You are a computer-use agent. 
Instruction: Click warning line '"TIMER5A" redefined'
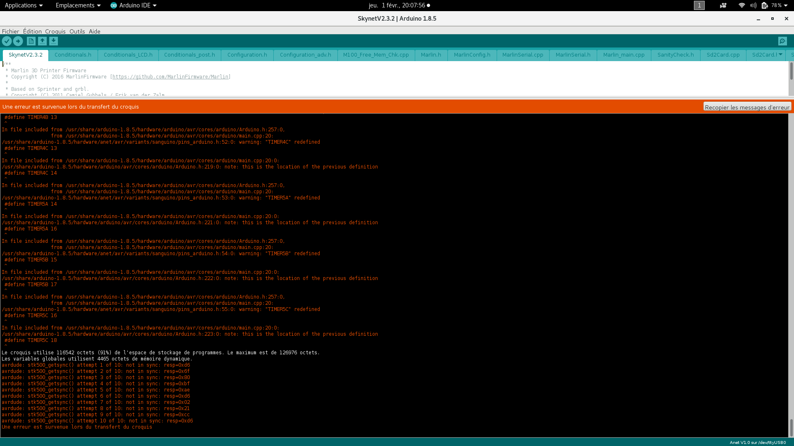(161, 198)
